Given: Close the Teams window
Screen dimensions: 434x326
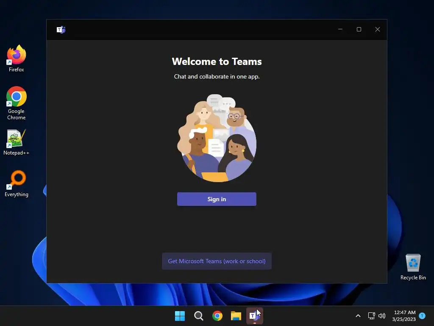Looking at the screenshot, I should 378,29.
